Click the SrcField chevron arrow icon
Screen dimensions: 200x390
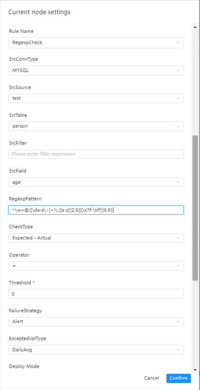[x=178, y=182]
